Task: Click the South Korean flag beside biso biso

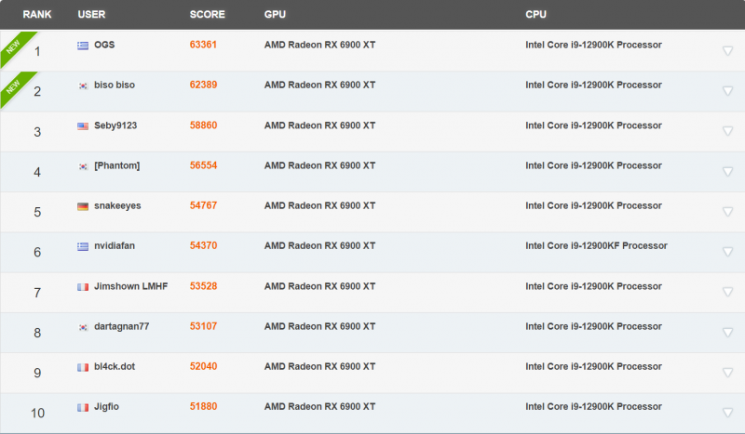Action: coord(83,85)
